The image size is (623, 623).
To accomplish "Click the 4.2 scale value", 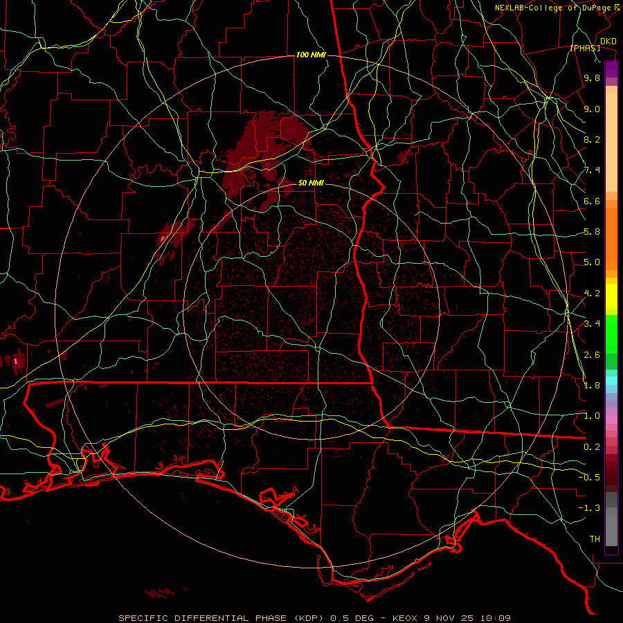I will [x=592, y=294].
